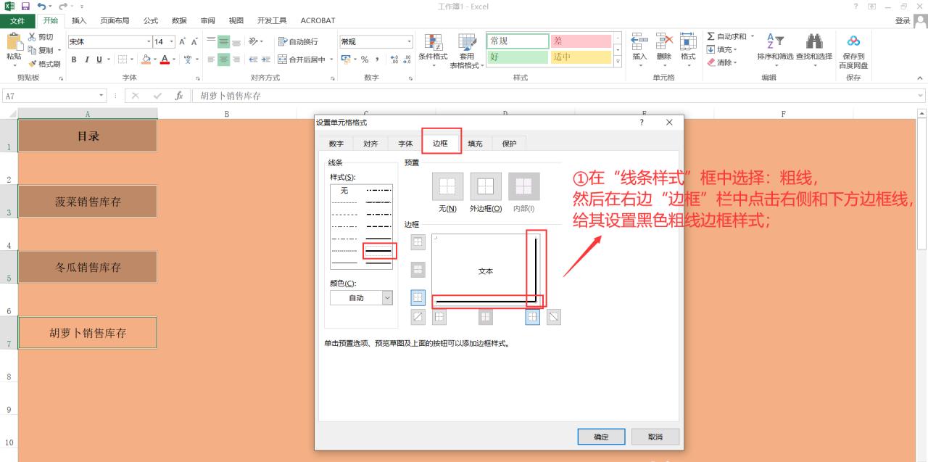
Task: Apply the None 无(N) border preset
Action: [447, 186]
